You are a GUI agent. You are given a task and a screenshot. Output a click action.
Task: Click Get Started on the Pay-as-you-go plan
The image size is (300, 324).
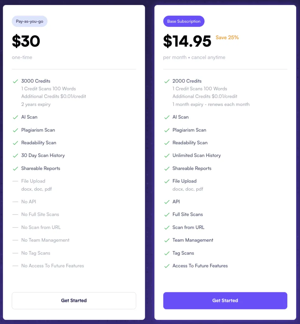click(74, 301)
